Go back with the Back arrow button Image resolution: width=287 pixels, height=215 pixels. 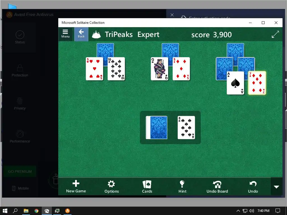point(81,34)
